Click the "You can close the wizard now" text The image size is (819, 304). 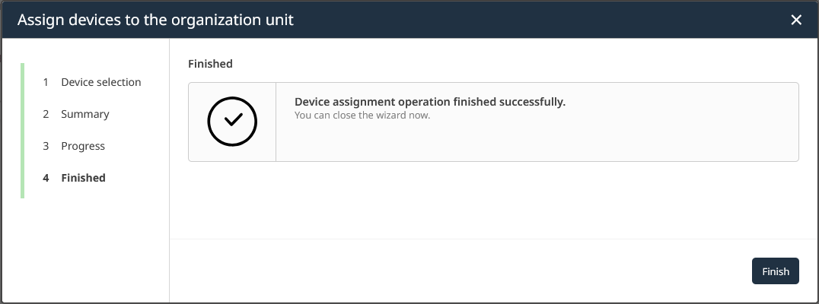tap(362, 116)
